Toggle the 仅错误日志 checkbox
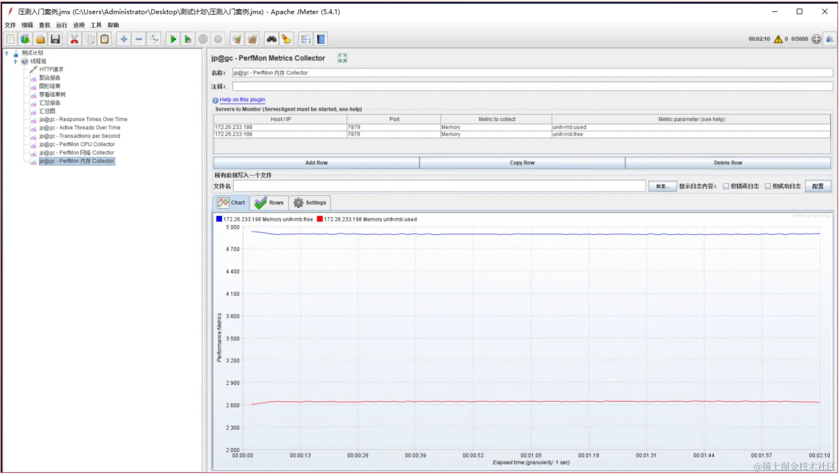The image size is (839, 475). click(x=726, y=186)
